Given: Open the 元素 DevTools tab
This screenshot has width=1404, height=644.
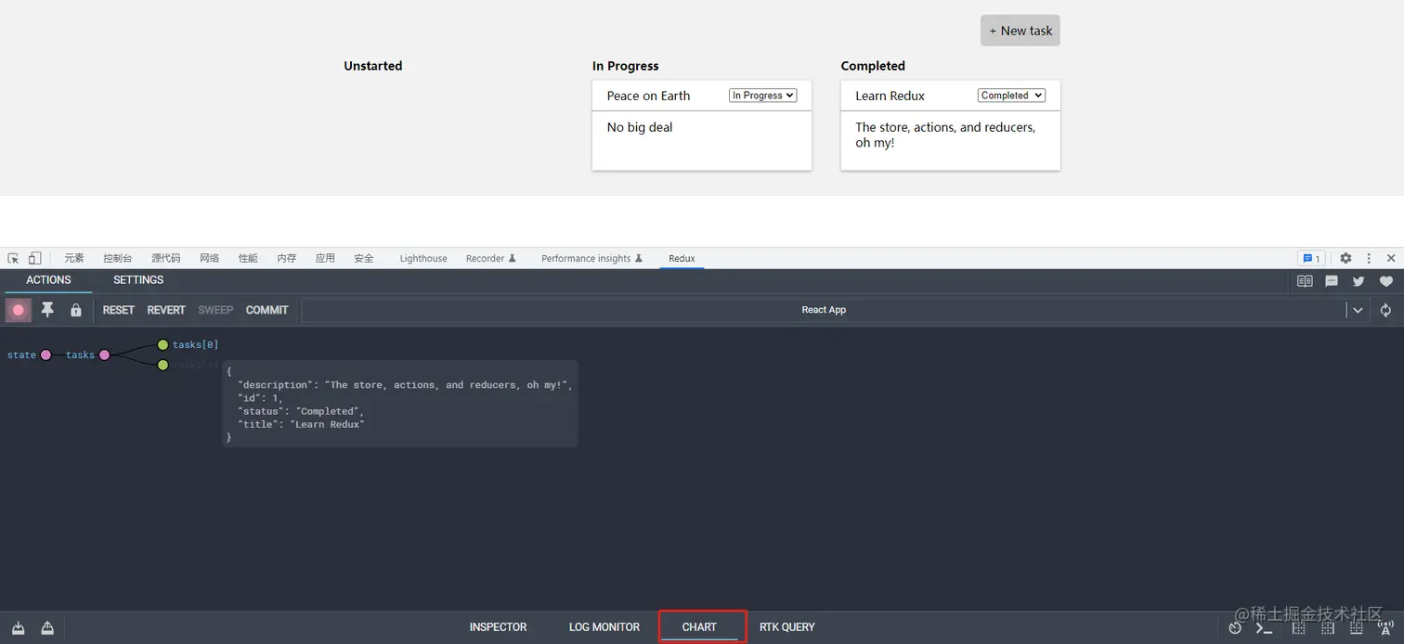Looking at the screenshot, I should 74,258.
